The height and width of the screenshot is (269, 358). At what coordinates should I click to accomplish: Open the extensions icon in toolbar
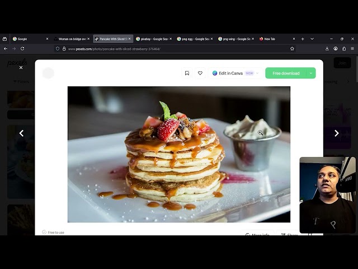coord(344,49)
